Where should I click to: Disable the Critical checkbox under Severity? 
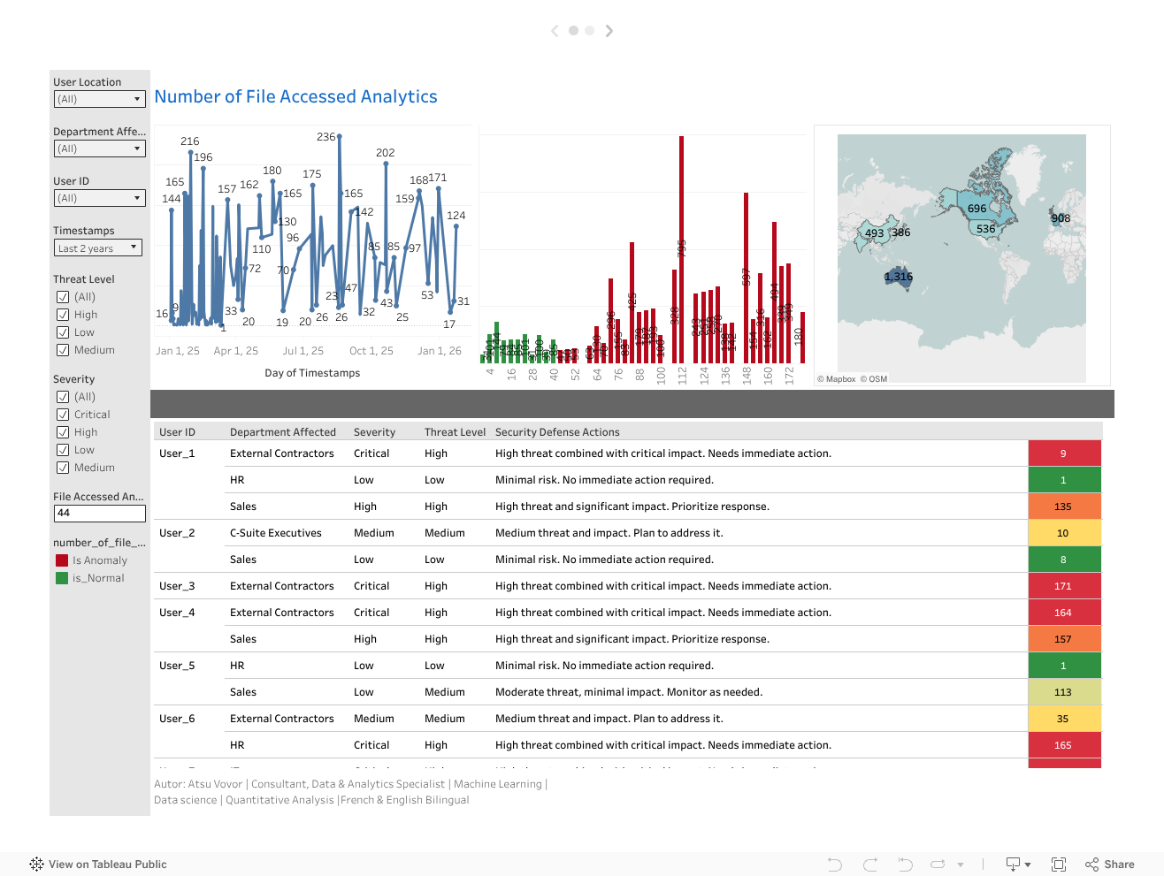[x=62, y=414]
